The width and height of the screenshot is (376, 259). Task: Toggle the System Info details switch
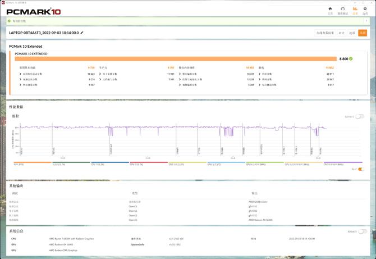coord(362,231)
